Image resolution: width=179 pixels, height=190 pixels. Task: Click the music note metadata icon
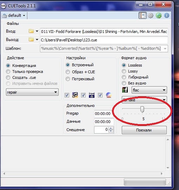coord(75,95)
